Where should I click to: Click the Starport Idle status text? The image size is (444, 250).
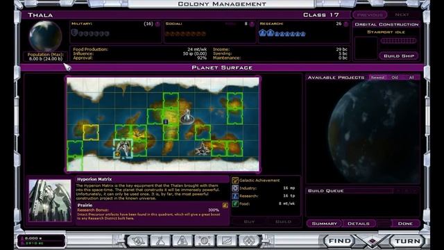point(386,32)
